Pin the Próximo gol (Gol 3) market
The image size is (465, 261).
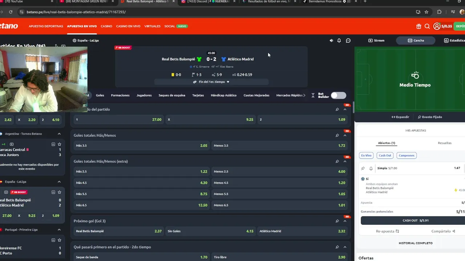tap(337, 221)
